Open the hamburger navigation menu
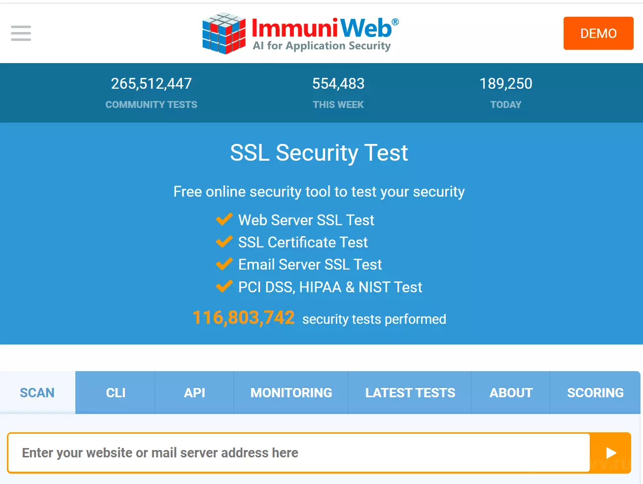The width and height of the screenshot is (643, 484). coord(21,33)
